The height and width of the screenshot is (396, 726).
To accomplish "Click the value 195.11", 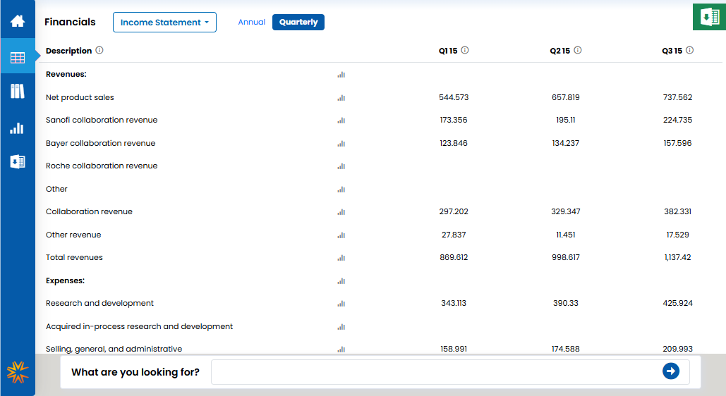I will [x=566, y=120].
